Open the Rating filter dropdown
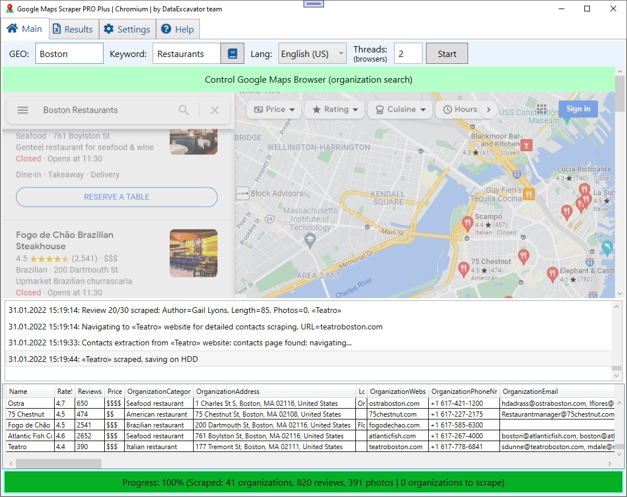 click(x=335, y=109)
